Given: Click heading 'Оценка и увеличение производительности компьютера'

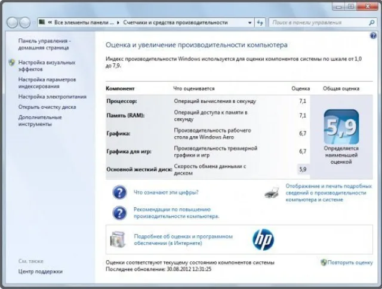Looking at the screenshot, I should coord(196,45).
